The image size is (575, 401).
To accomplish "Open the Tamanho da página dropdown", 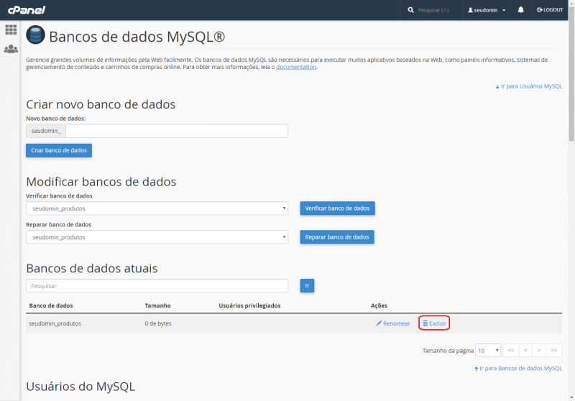I will (488, 351).
